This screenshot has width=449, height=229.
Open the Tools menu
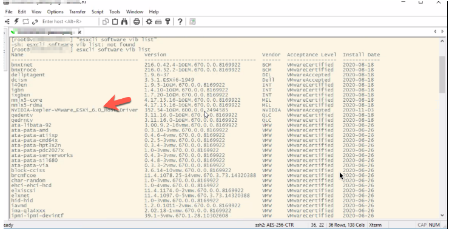tap(115, 12)
